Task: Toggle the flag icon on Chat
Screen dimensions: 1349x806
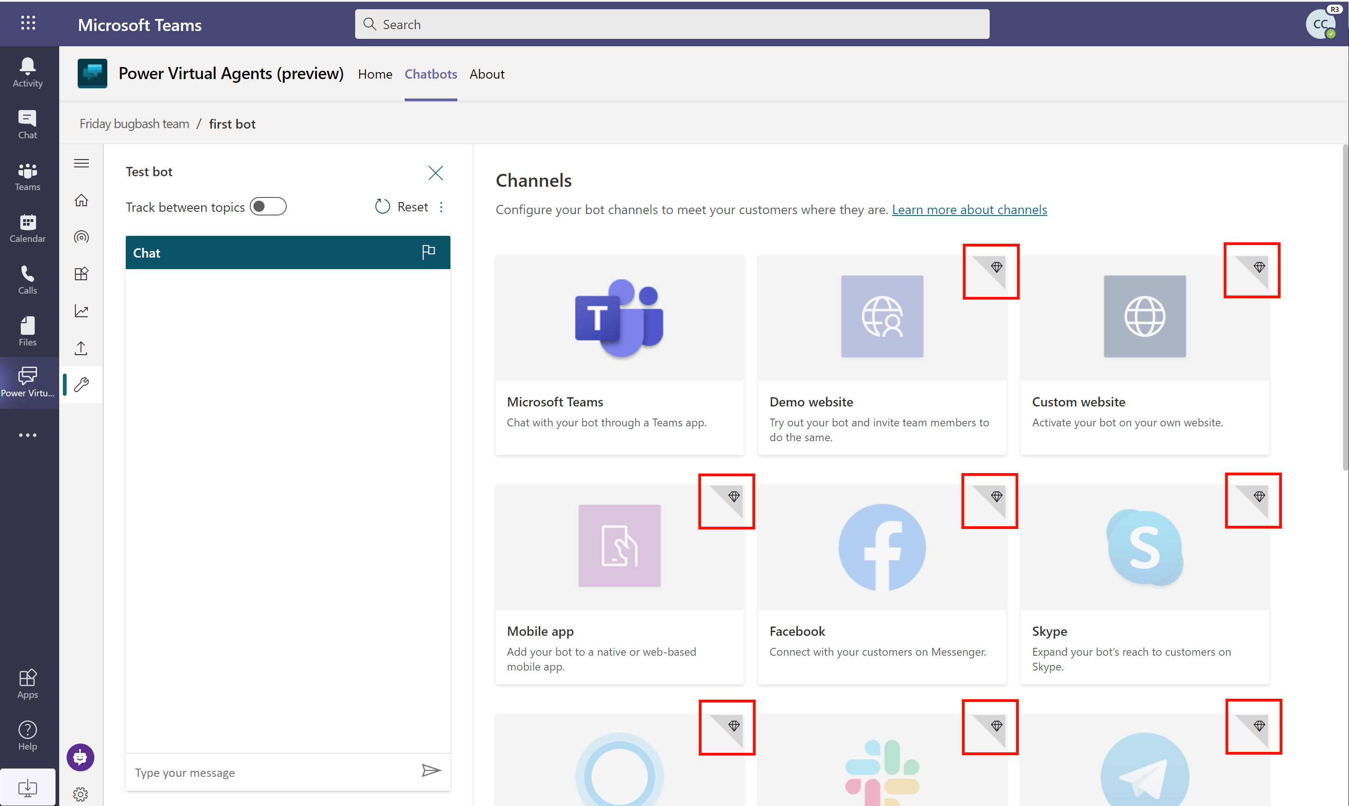Action: [429, 252]
